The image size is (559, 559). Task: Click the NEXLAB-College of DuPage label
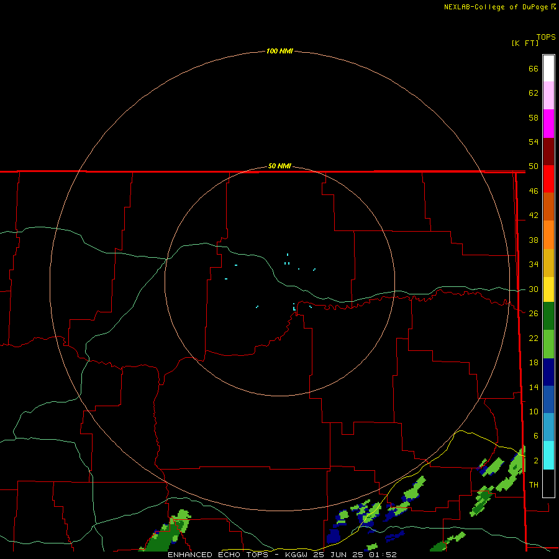click(x=496, y=7)
